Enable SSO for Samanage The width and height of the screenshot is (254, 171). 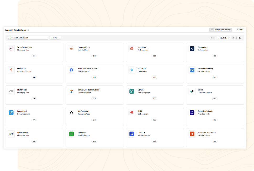tap(215, 56)
